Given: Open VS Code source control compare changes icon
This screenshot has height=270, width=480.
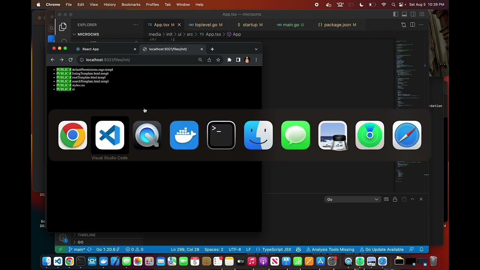Looking at the screenshot, I should click(403, 25).
